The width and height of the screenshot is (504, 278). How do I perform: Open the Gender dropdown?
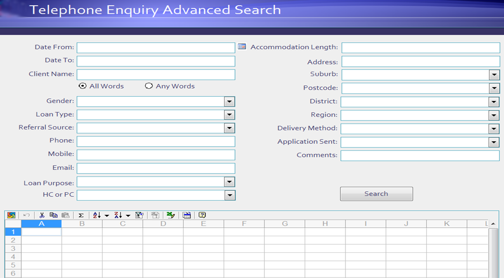click(230, 101)
